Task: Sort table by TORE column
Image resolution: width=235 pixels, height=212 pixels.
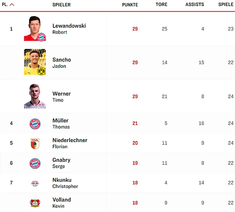Action: (161, 5)
